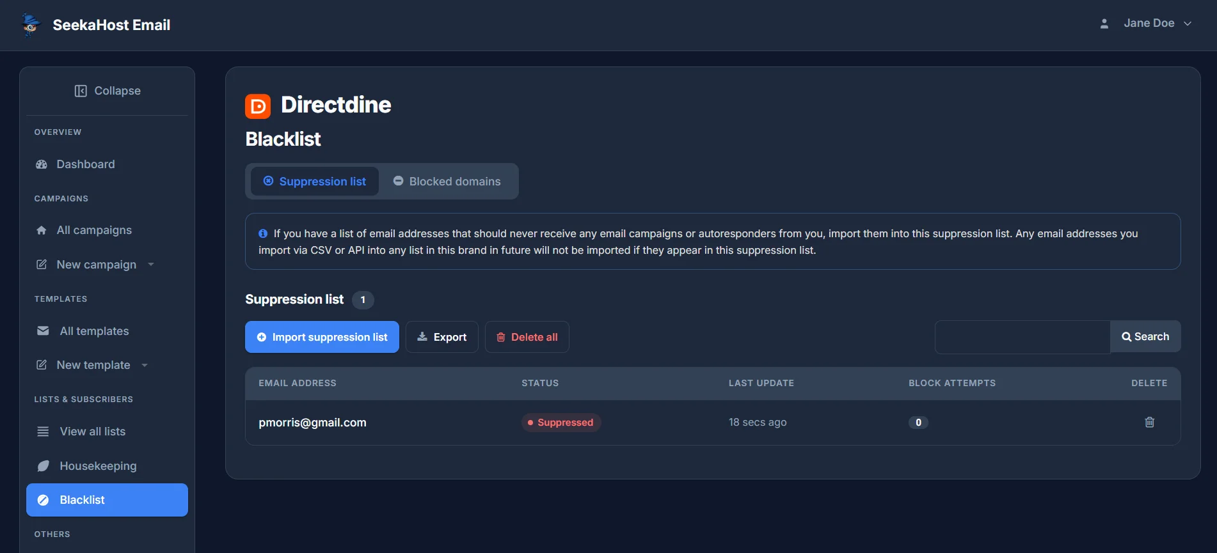The image size is (1217, 553).
Task: Click Import suppression list button
Action: click(322, 337)
